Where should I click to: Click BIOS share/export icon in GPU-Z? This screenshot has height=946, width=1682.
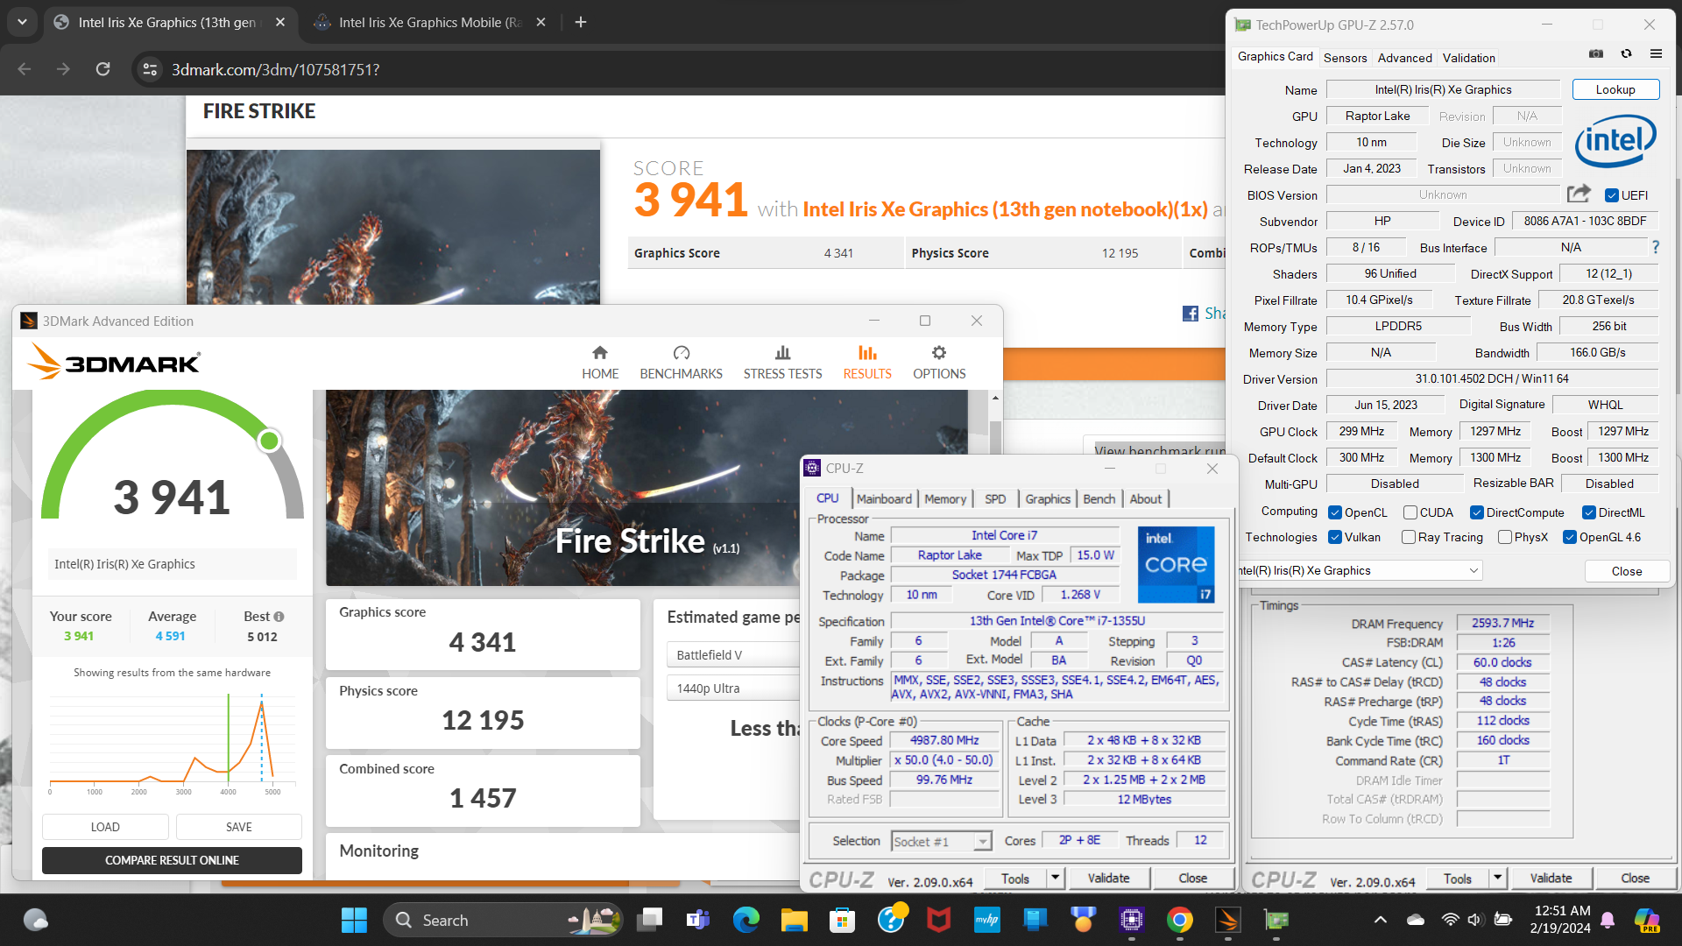[x=1579, y=194]
